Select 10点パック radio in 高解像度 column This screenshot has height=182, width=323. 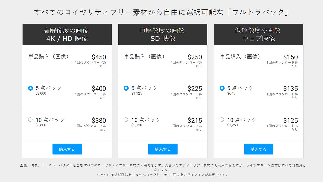tap(30, 120)
